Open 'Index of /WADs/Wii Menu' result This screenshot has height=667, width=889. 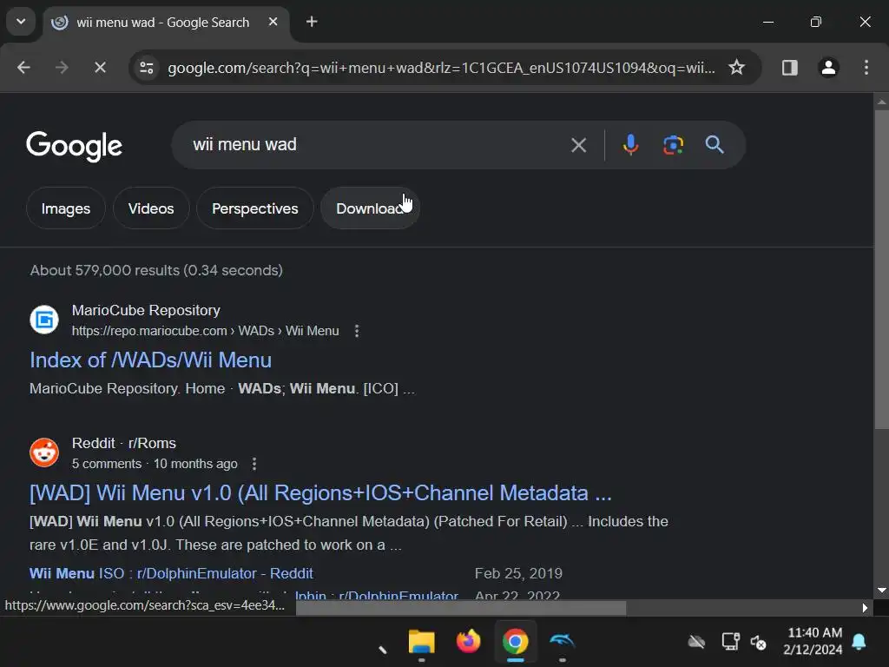click(150, 360)
